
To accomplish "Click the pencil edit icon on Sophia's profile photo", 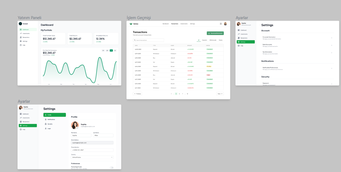I will click(x=78, y=128).
